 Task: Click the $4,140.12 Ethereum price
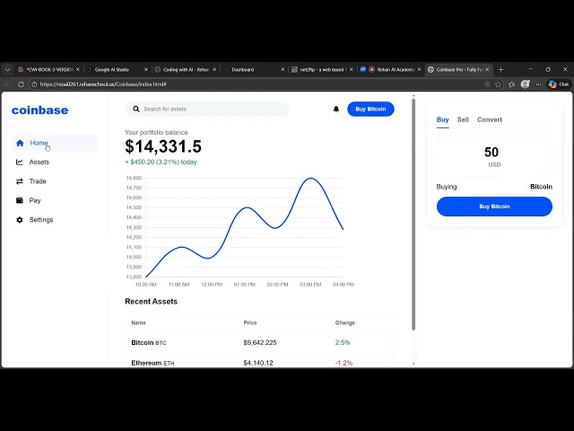258,363
